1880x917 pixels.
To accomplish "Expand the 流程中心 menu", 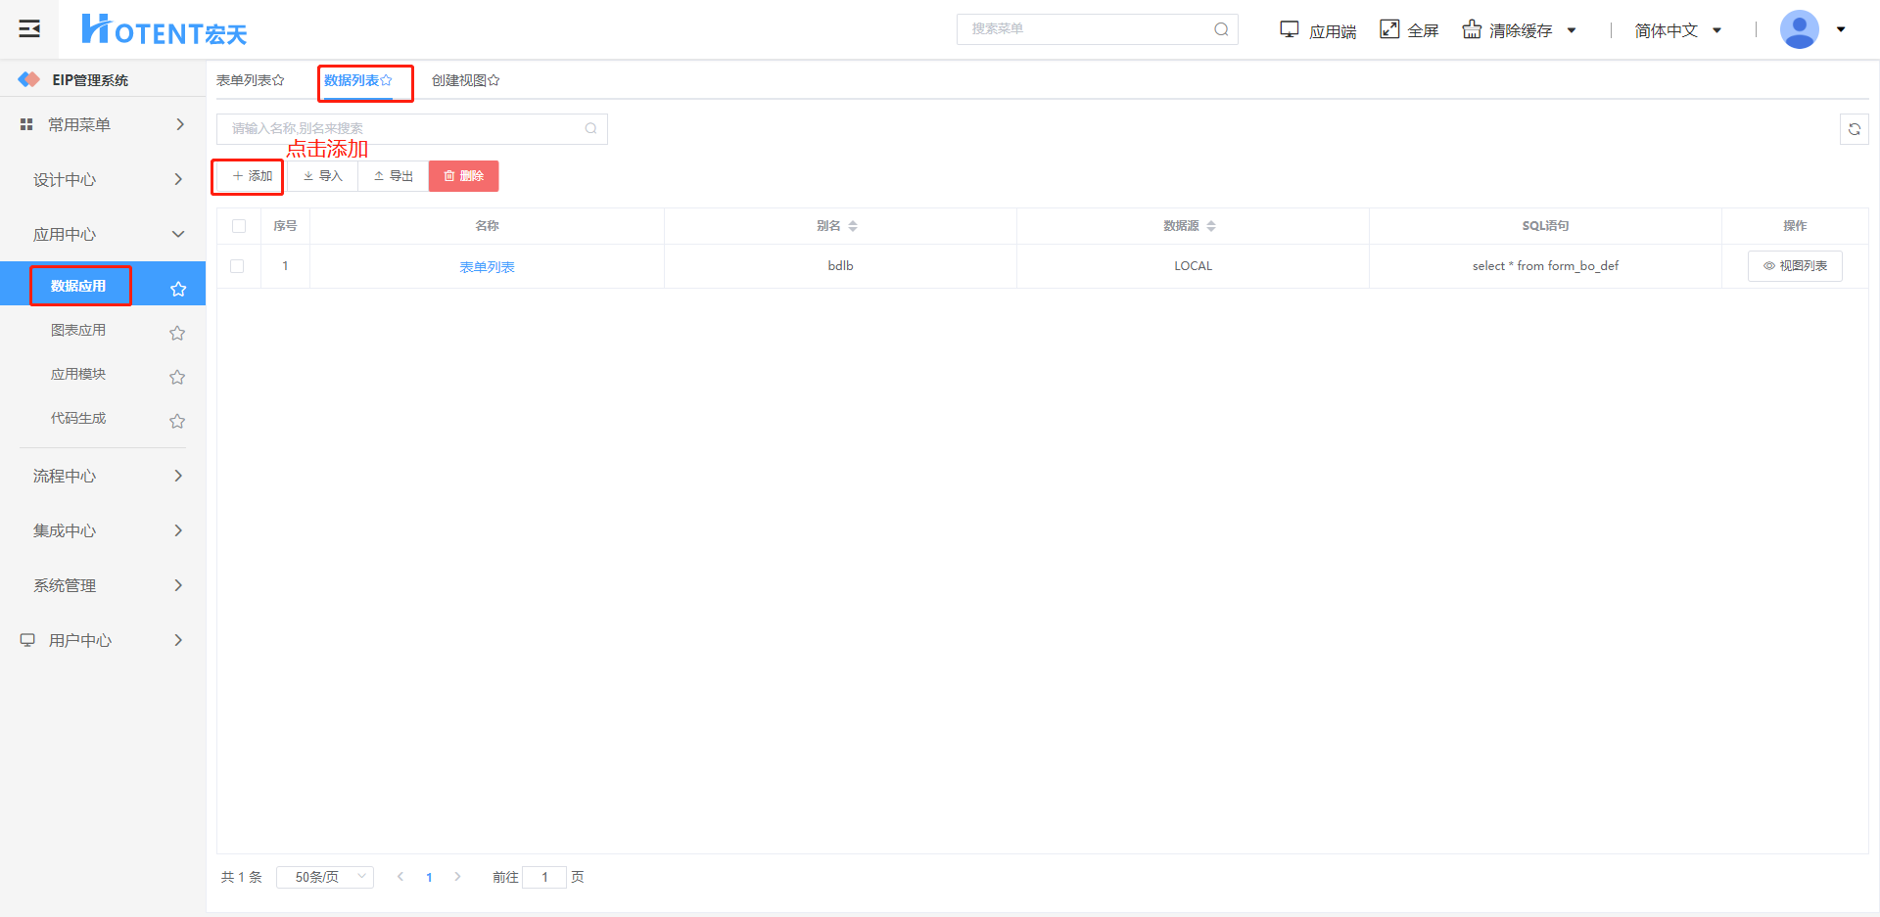I will click(103, 476).
